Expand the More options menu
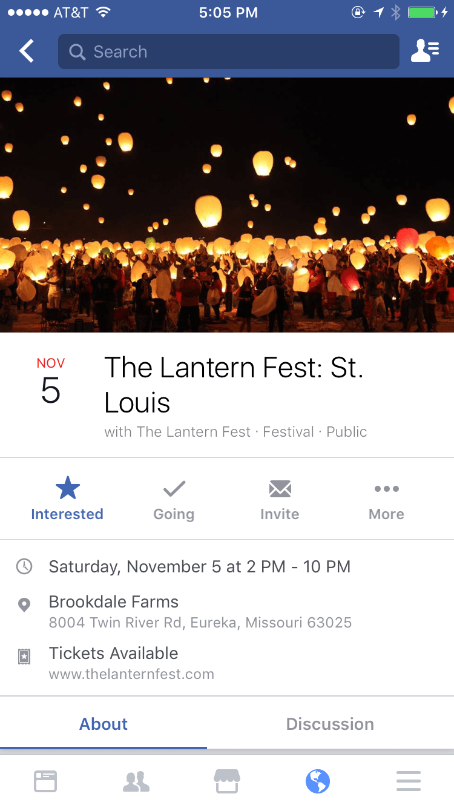Viewport: 454px width, 808px height. (x=386, y=499)
